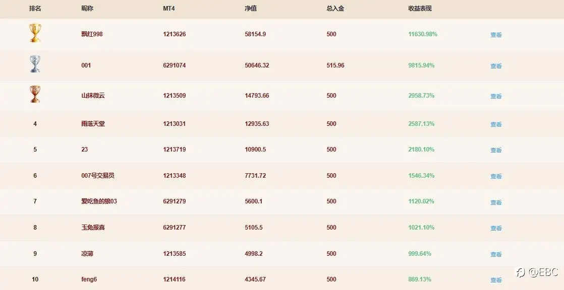Click the EBC watermark logo icon
Viewport: 564px width, 290px height.
[x=520, y=272]
